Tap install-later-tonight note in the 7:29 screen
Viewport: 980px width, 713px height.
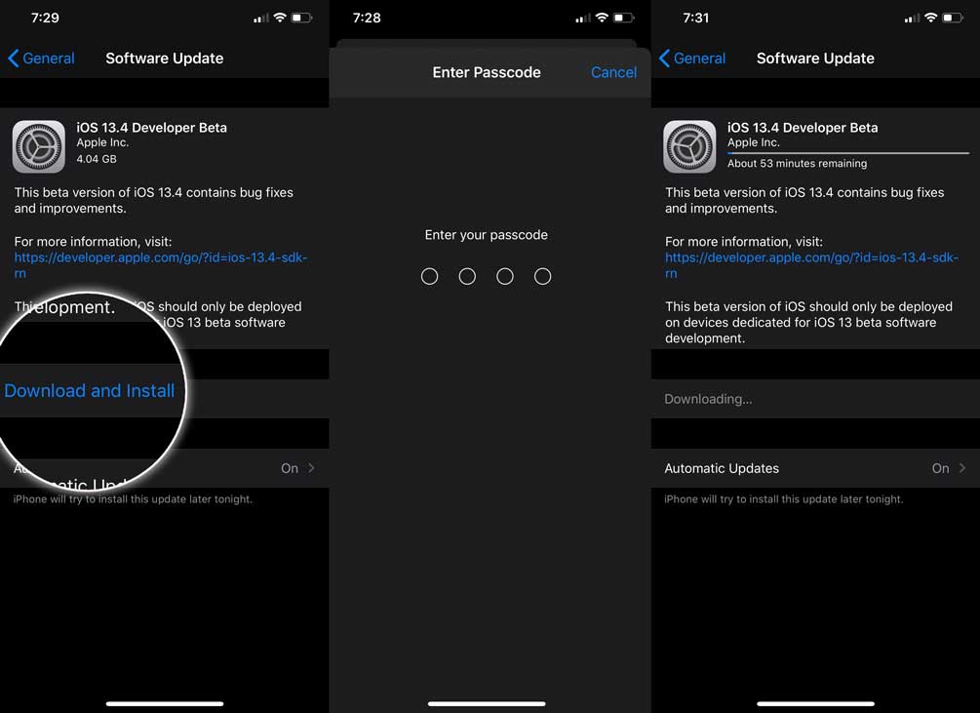133,499
